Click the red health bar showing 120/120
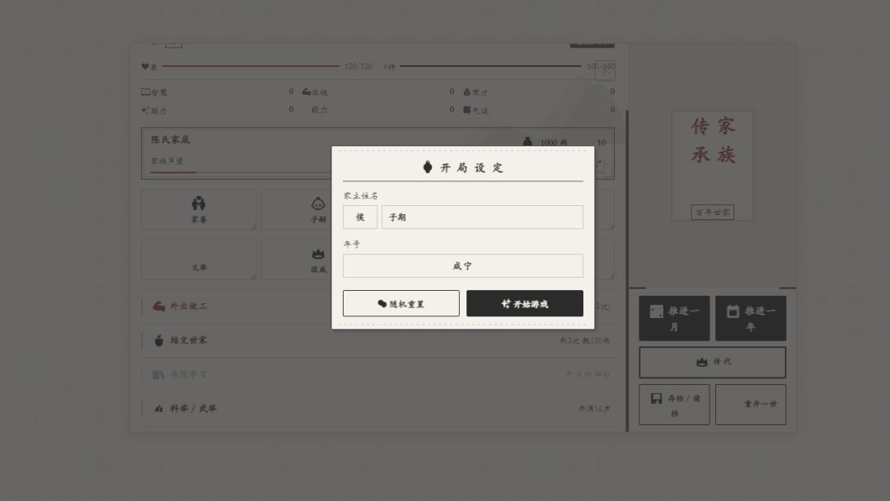The height and width of the screenshot is (501, 890). [251, 66]
